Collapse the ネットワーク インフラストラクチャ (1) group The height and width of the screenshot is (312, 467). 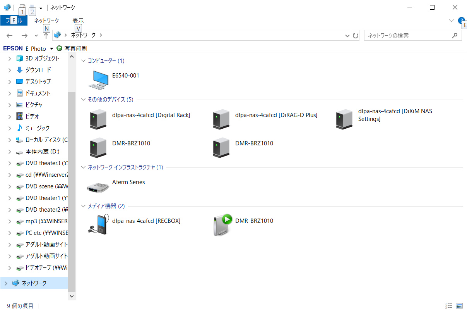(83, 167)
